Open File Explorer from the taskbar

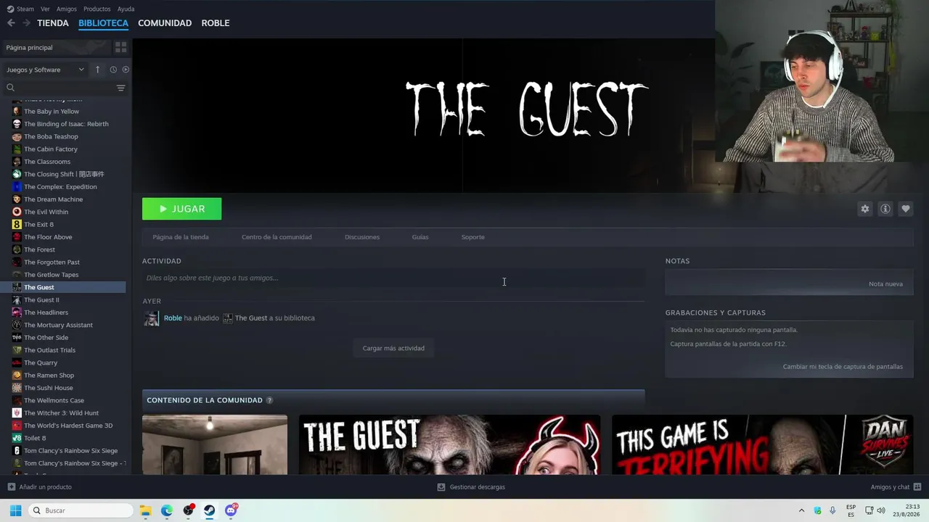tap(145, 510)
